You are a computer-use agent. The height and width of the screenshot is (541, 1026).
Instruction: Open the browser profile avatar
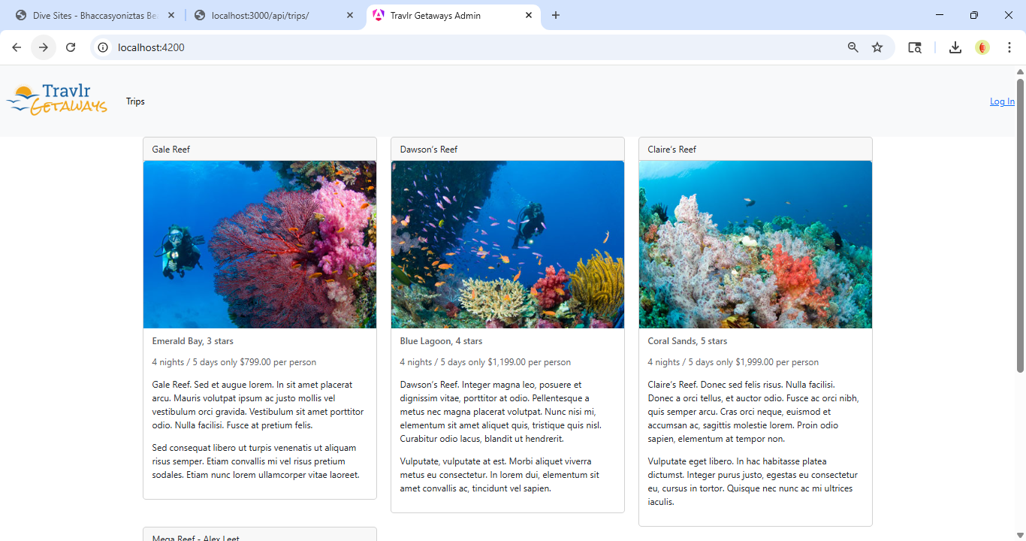[x=982, y=47]
